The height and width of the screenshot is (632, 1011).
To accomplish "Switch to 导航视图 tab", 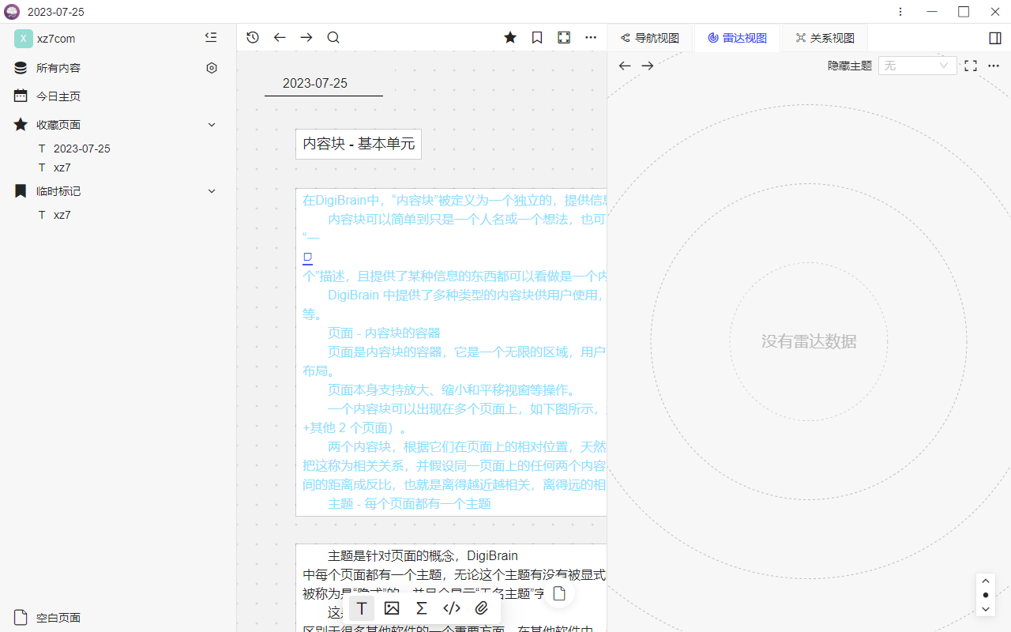I will [650, 38].
